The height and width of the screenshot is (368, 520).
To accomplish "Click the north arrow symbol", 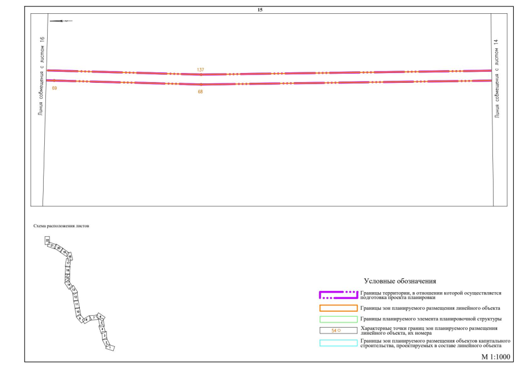I will point(61,21).
